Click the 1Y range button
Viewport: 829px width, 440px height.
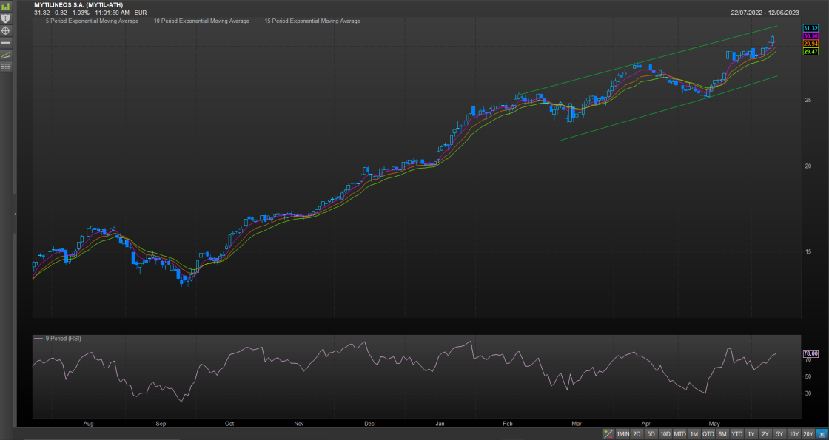(x=751, y=434)
